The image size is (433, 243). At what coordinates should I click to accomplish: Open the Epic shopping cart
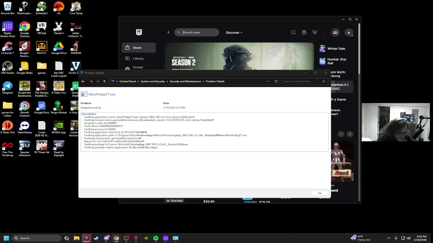pos(315,32)
